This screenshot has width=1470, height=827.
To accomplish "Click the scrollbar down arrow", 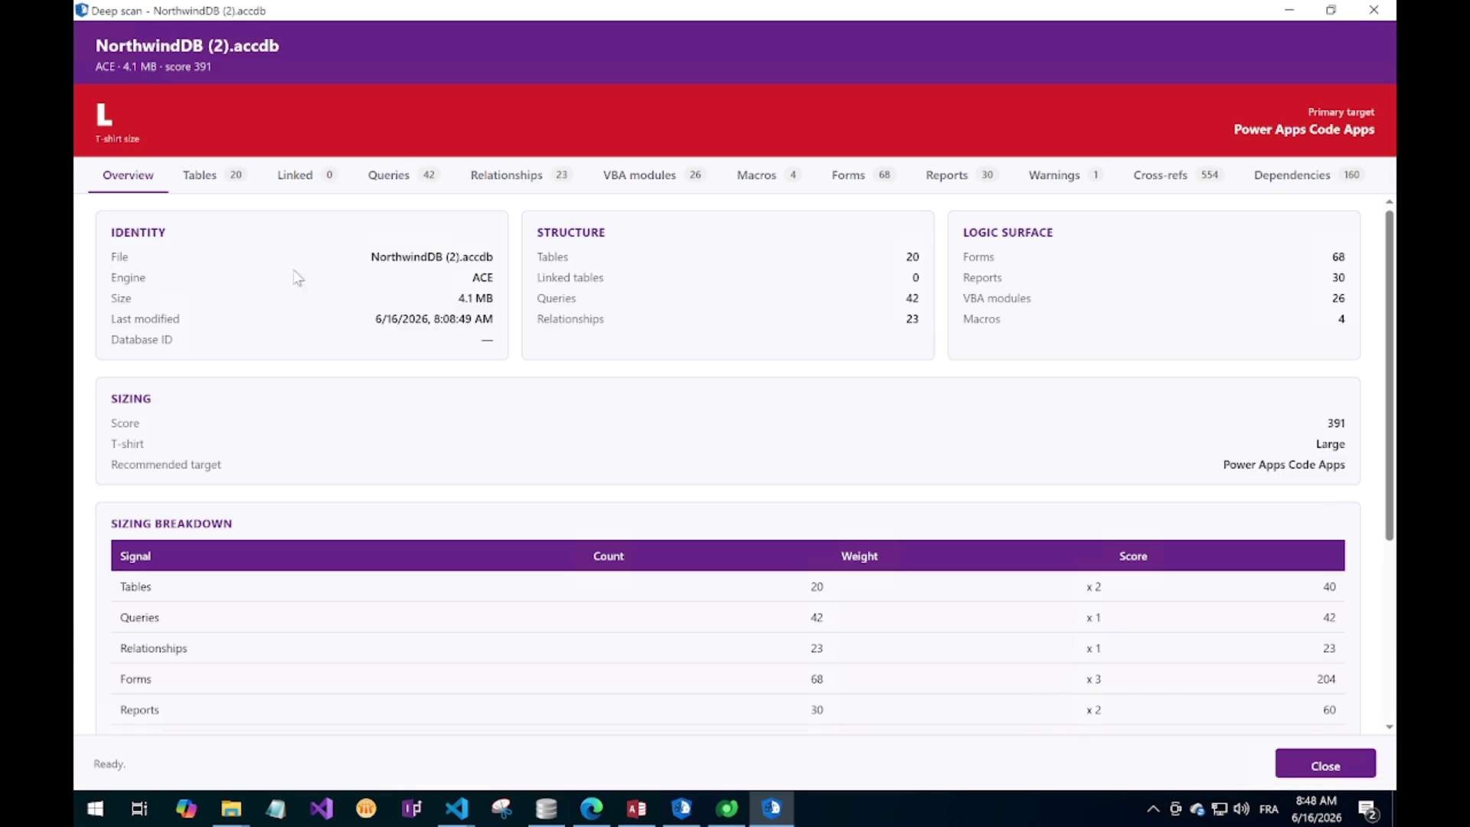I will tap(1389, 727).
